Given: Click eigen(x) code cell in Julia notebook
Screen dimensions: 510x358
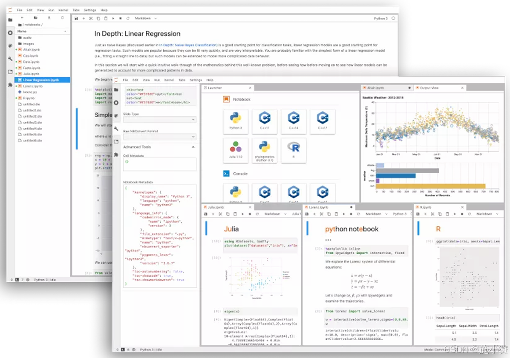Looking at the screenshot, I should click(x=260, y=312).
